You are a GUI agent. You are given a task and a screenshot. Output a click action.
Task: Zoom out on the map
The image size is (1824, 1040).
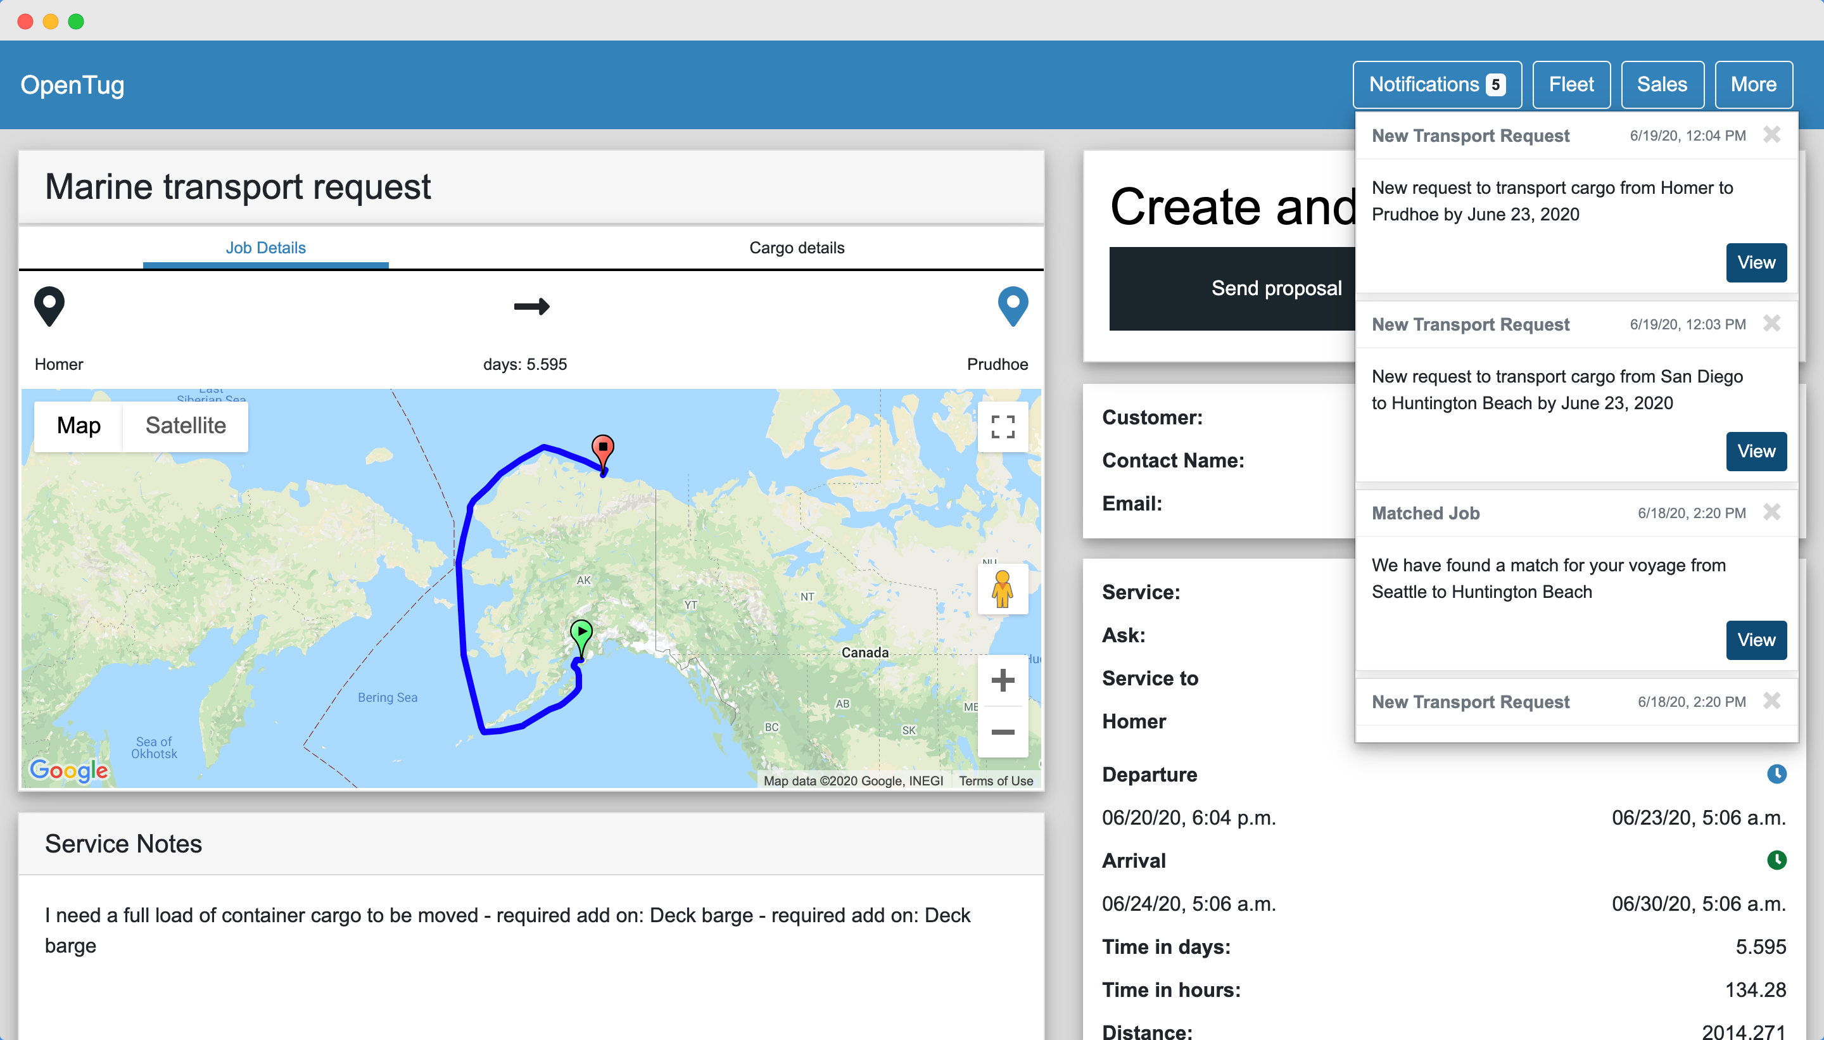1003,732
